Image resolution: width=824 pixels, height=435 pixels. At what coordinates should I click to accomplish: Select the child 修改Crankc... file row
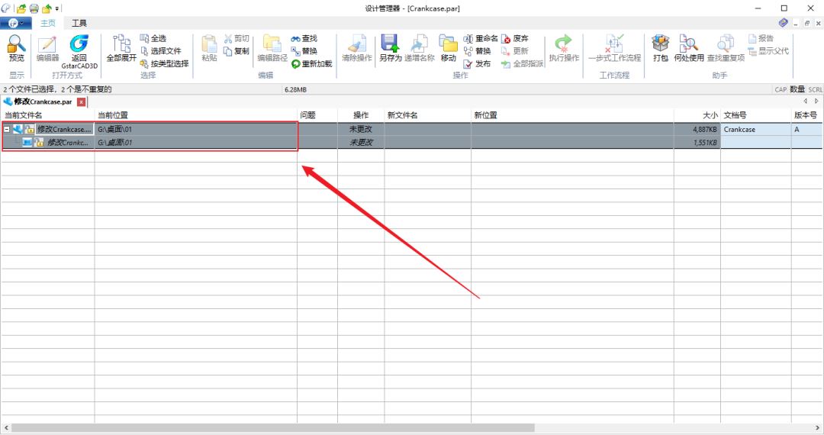point(69,143)
